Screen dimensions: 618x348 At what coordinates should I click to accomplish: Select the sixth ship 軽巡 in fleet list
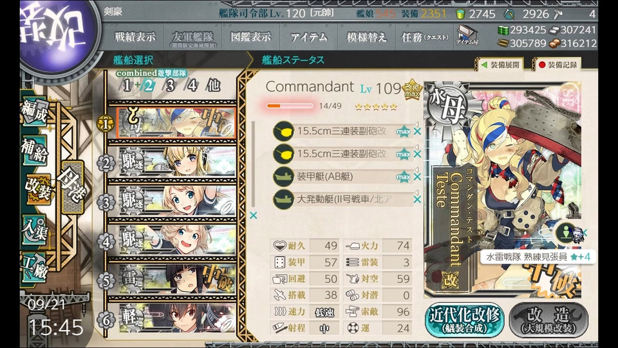point(176,318)
